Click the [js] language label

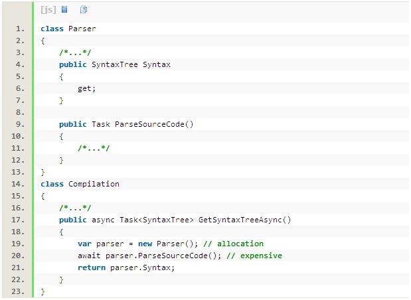(48, 10)
